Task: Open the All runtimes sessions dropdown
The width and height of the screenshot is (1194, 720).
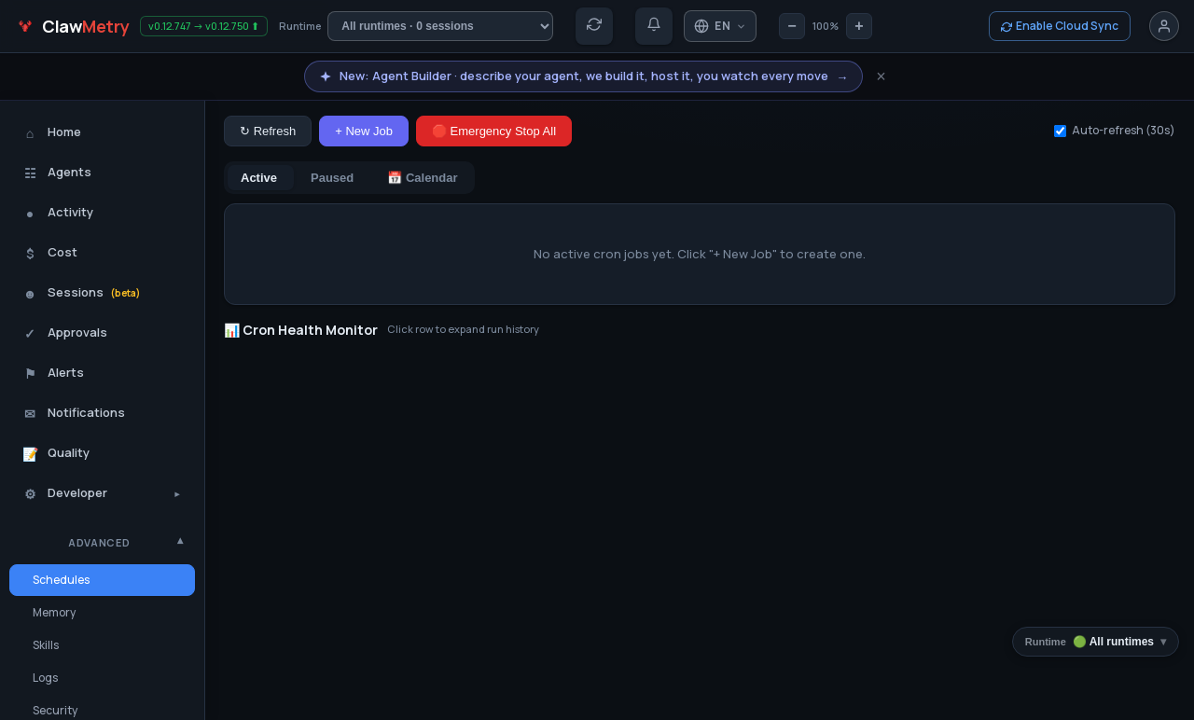Action: coord(440,26)
